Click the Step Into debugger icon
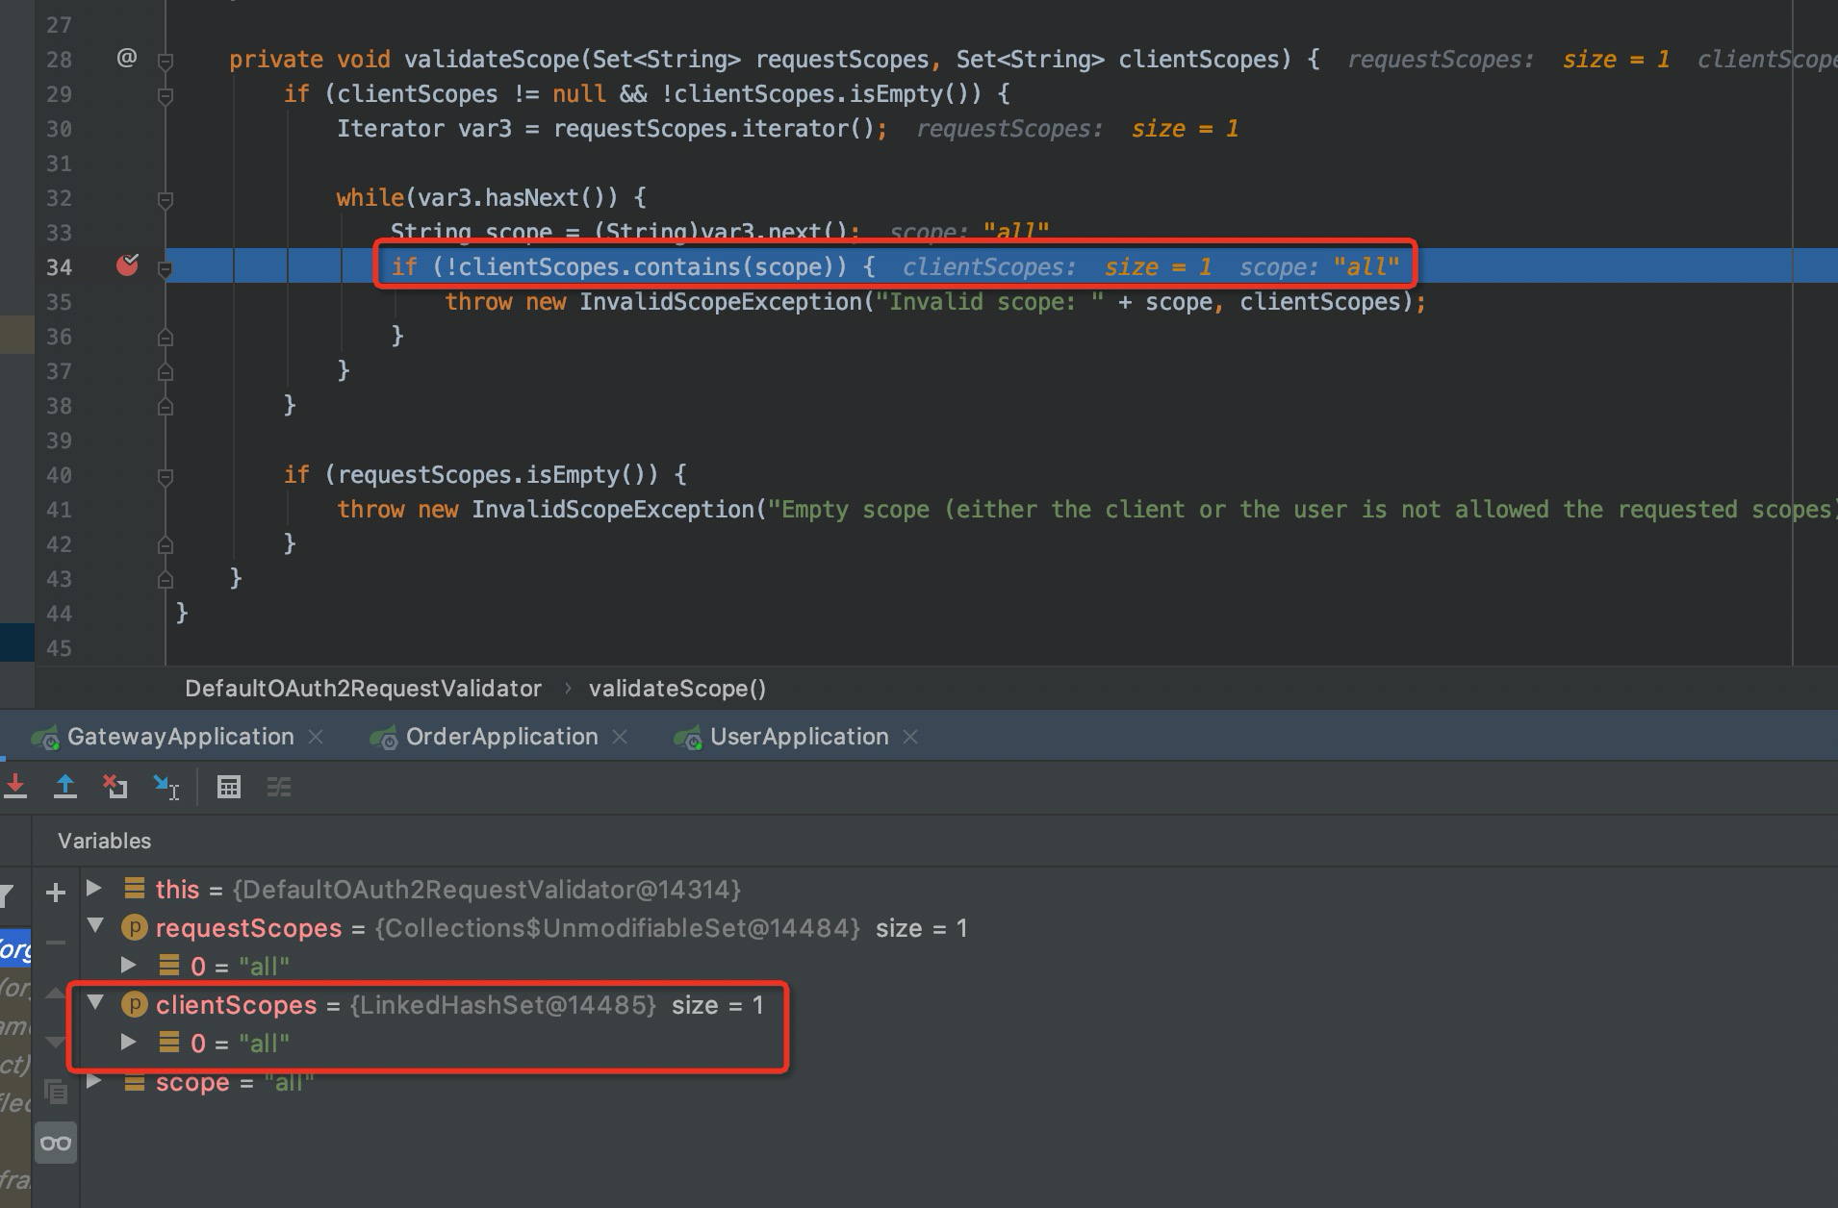The height and width of the screenshot is (1208, 1838). tap(15, 787)
